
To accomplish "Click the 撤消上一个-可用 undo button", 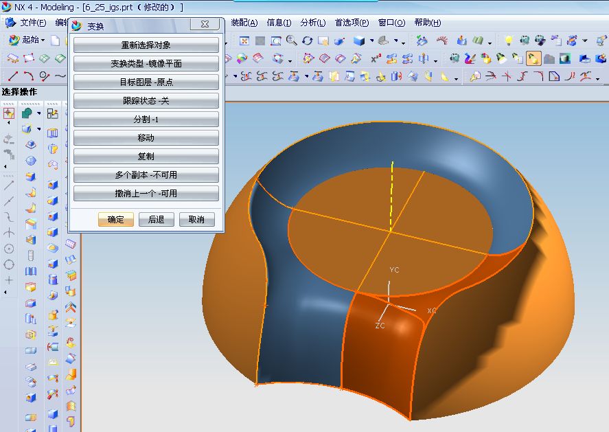I will [x=146, y=194].
